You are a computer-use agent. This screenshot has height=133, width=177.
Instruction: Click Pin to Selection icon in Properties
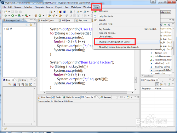[169, 84]
